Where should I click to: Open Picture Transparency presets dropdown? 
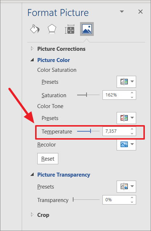pyautogui.click(x=126, y=186)
